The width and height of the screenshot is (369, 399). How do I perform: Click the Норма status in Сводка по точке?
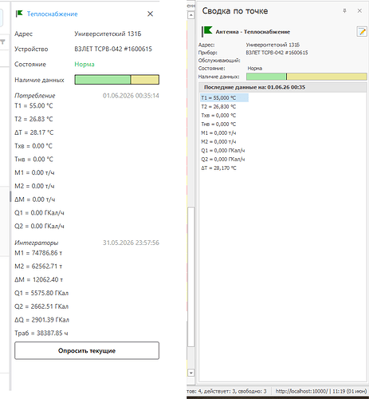pos(255,69)
